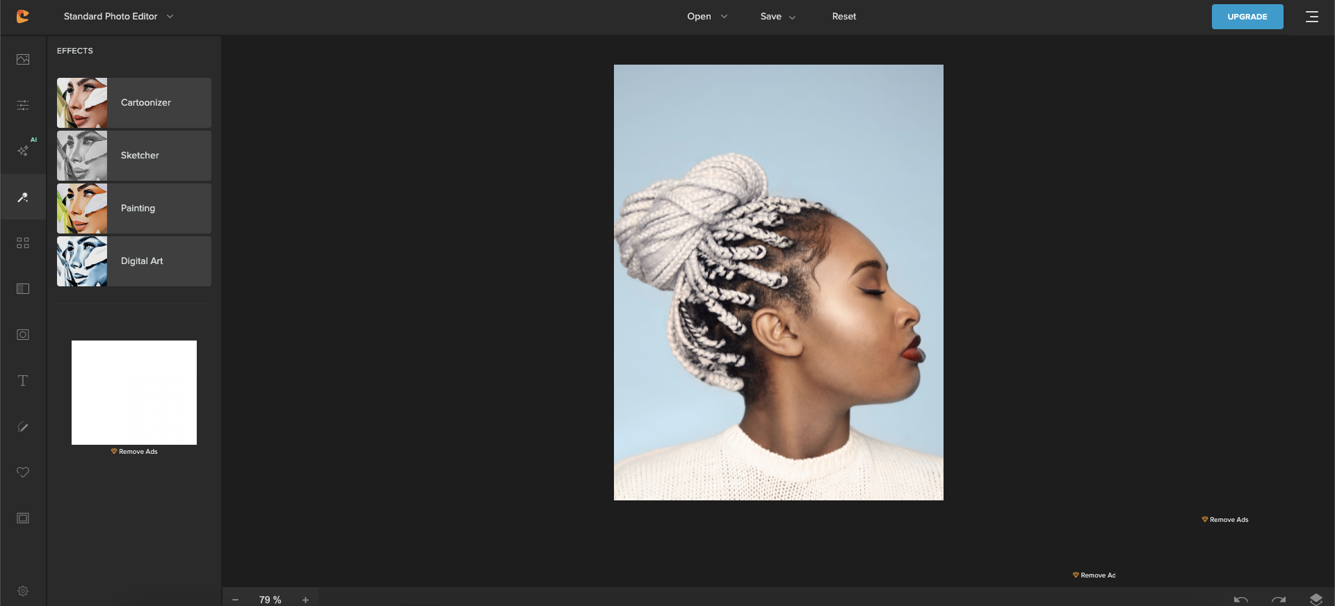Zoom out with the minus icon
Screen dimensions: 1335x606
236,600
